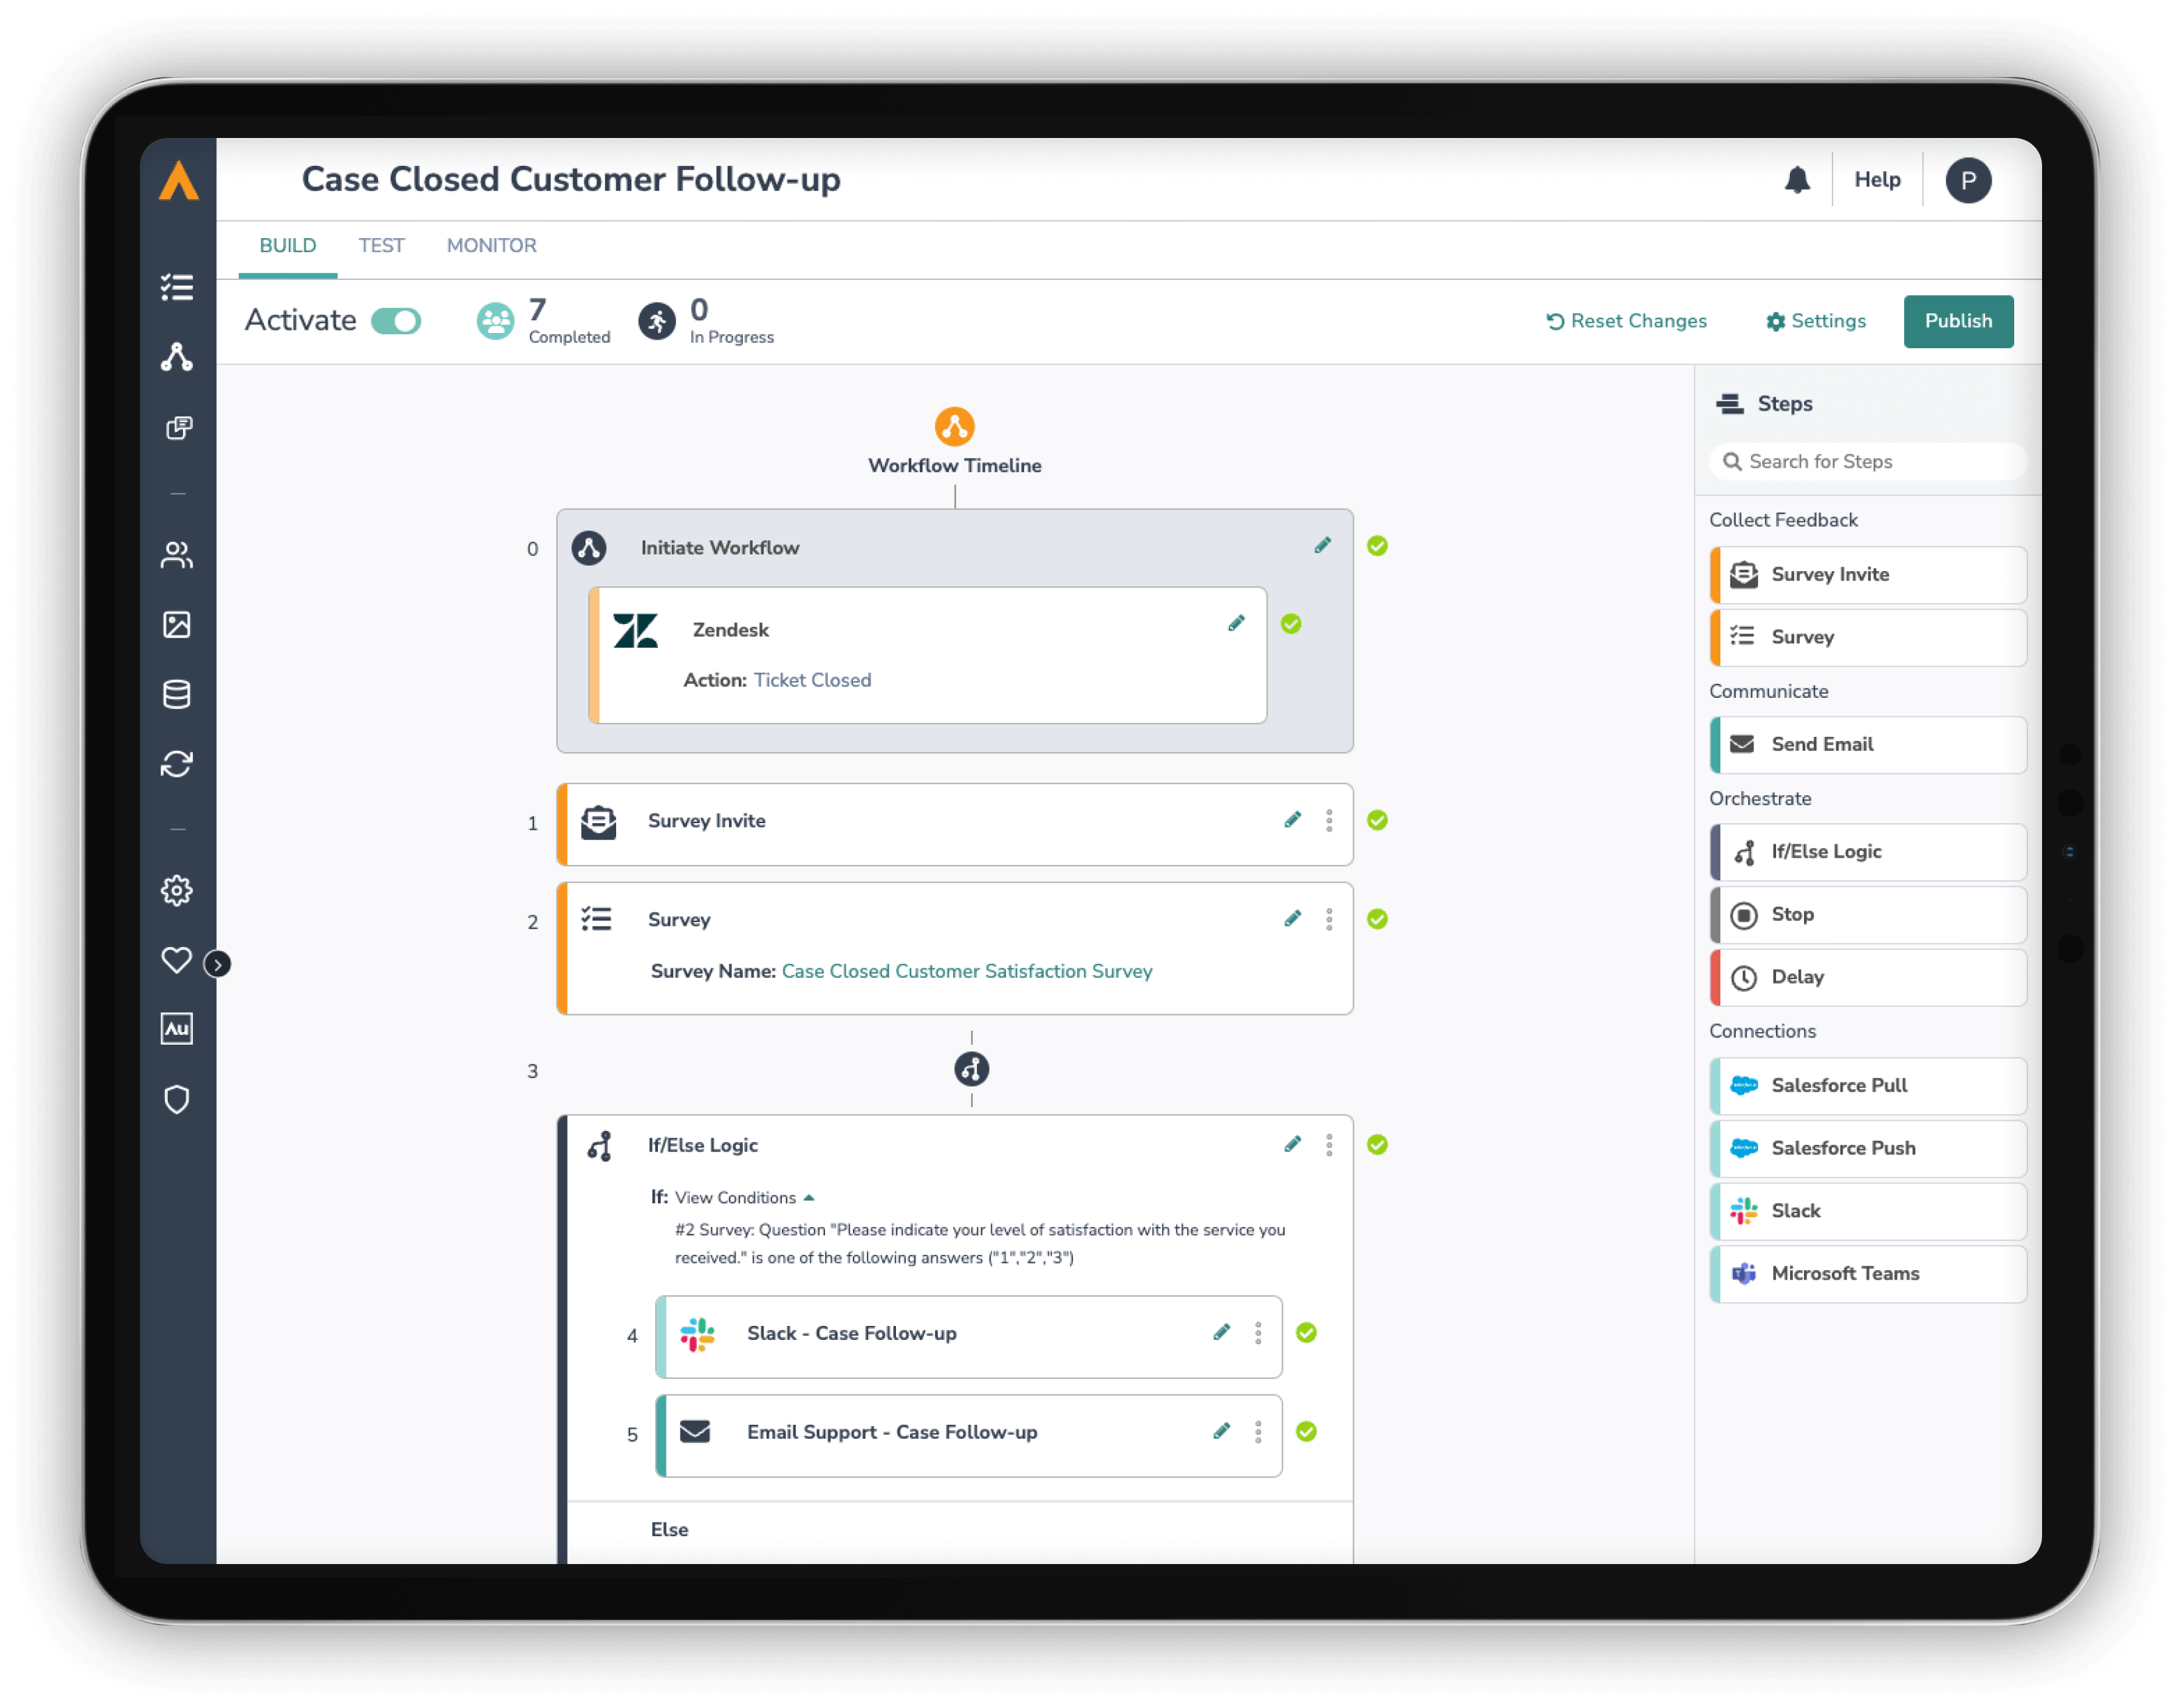Open the workflow branching icon in sidebar
Viewport: 2180px width, 1708px height.
tap(178, 358)
